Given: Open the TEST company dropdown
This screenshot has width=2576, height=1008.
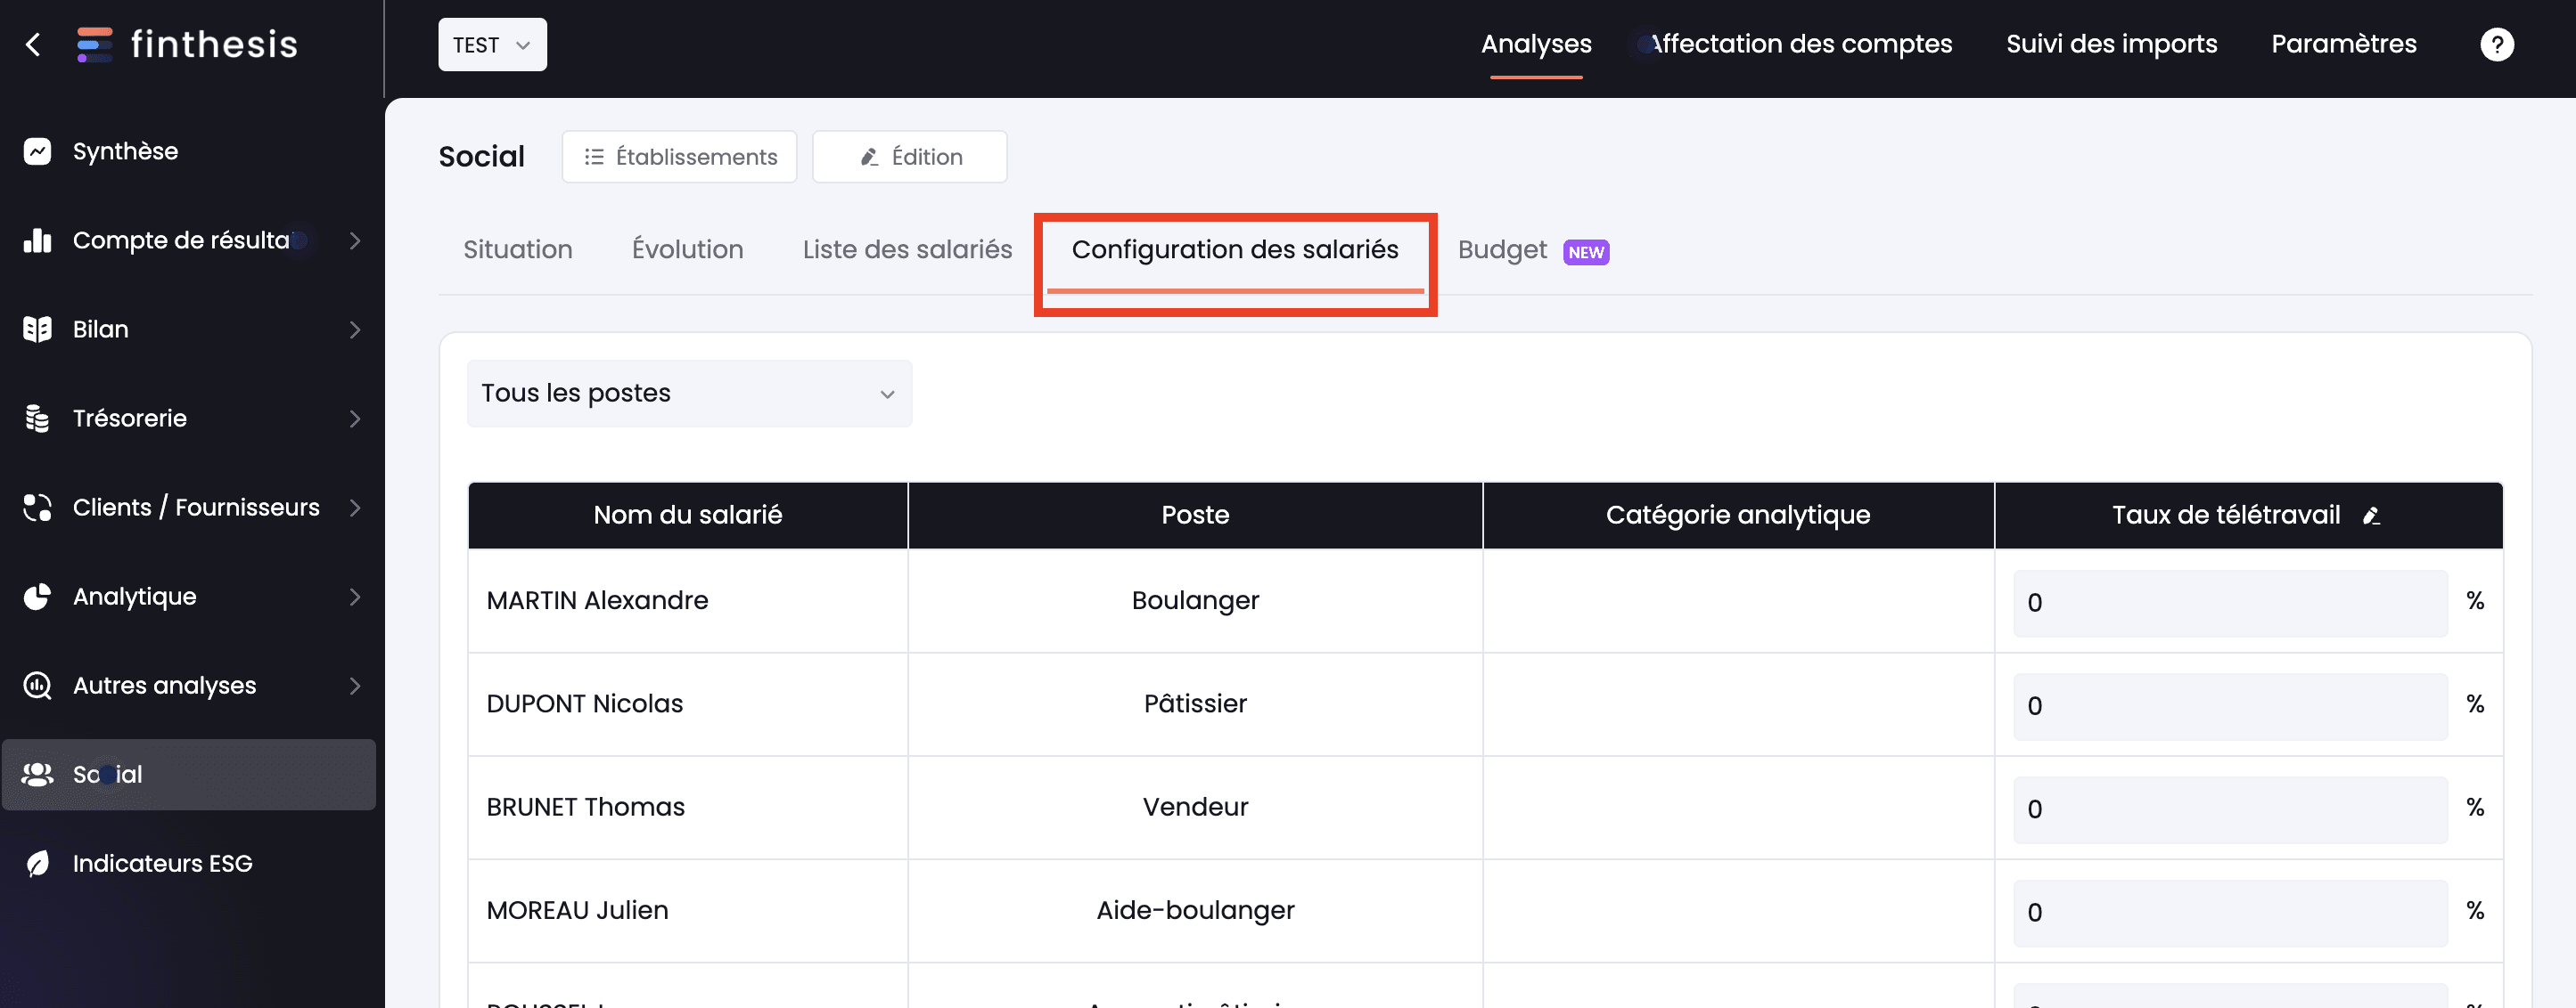Looking at the screenshot, I should 491,44.
